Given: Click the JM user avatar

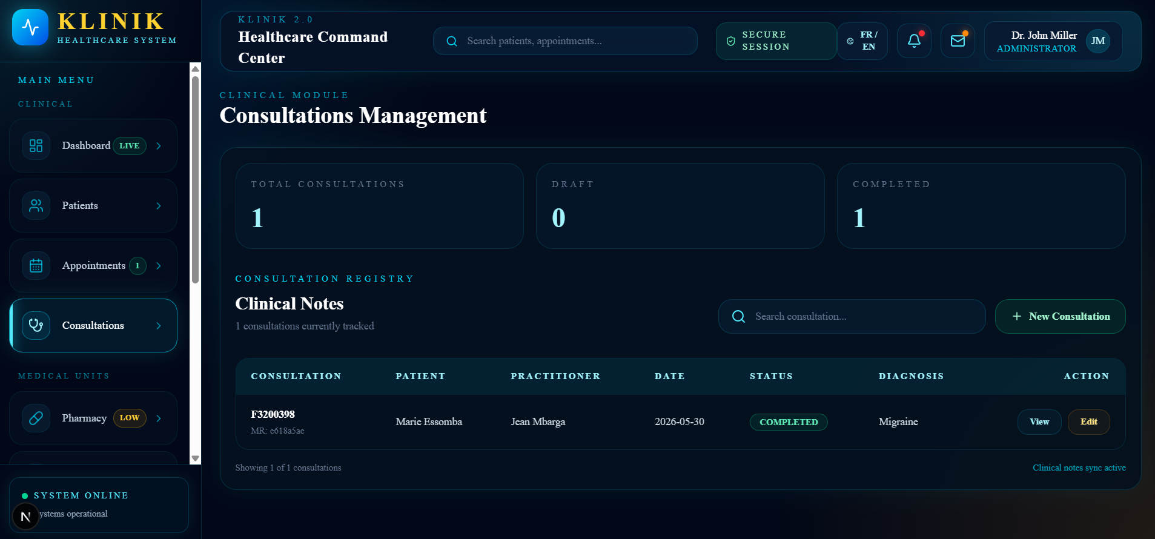Looking at the screenshot, I should tap(1098, 41).
